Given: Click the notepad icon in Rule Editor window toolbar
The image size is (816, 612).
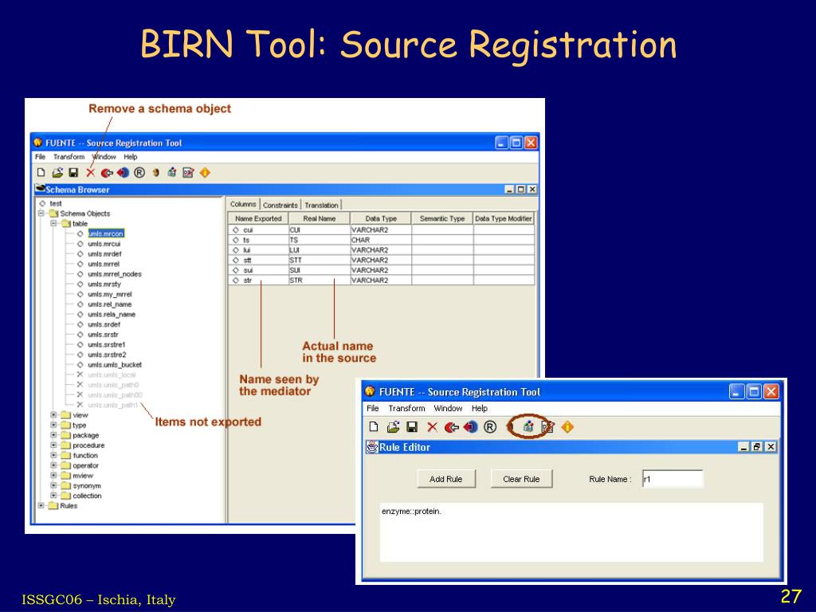Looking at the screenshot, I should (x=547, y=427).
